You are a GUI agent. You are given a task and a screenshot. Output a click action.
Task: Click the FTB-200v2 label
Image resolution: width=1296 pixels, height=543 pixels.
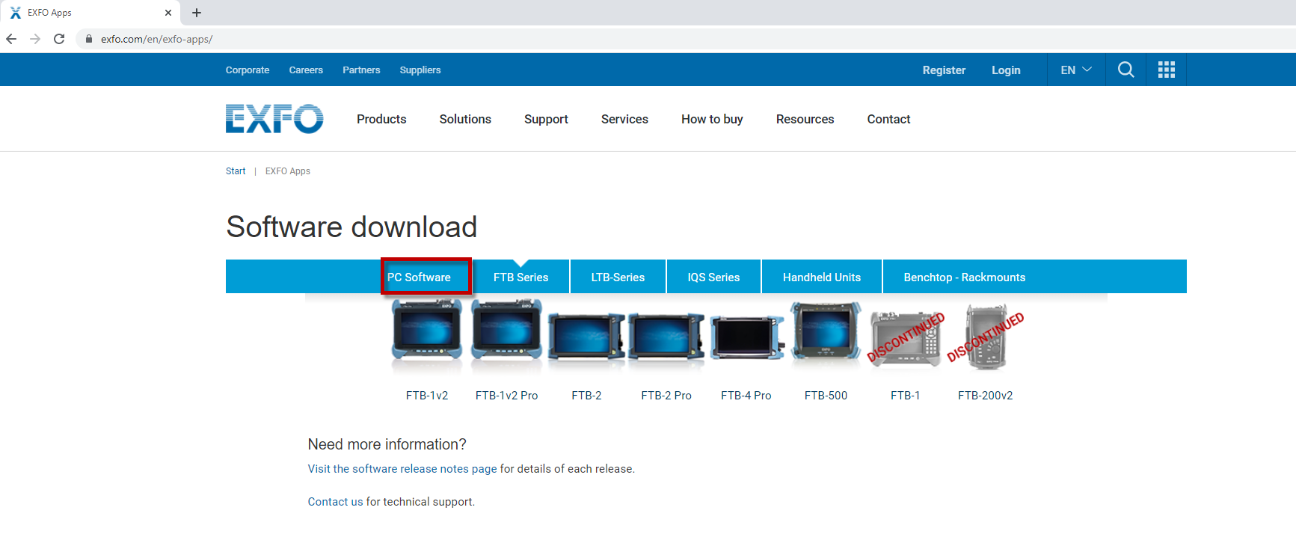click(986, 396)
